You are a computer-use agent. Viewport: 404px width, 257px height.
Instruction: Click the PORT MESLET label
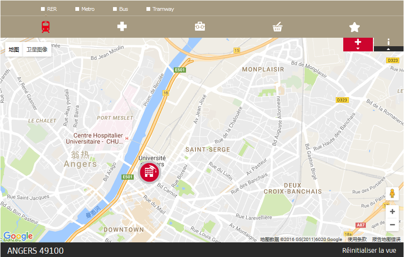(115, 118)
